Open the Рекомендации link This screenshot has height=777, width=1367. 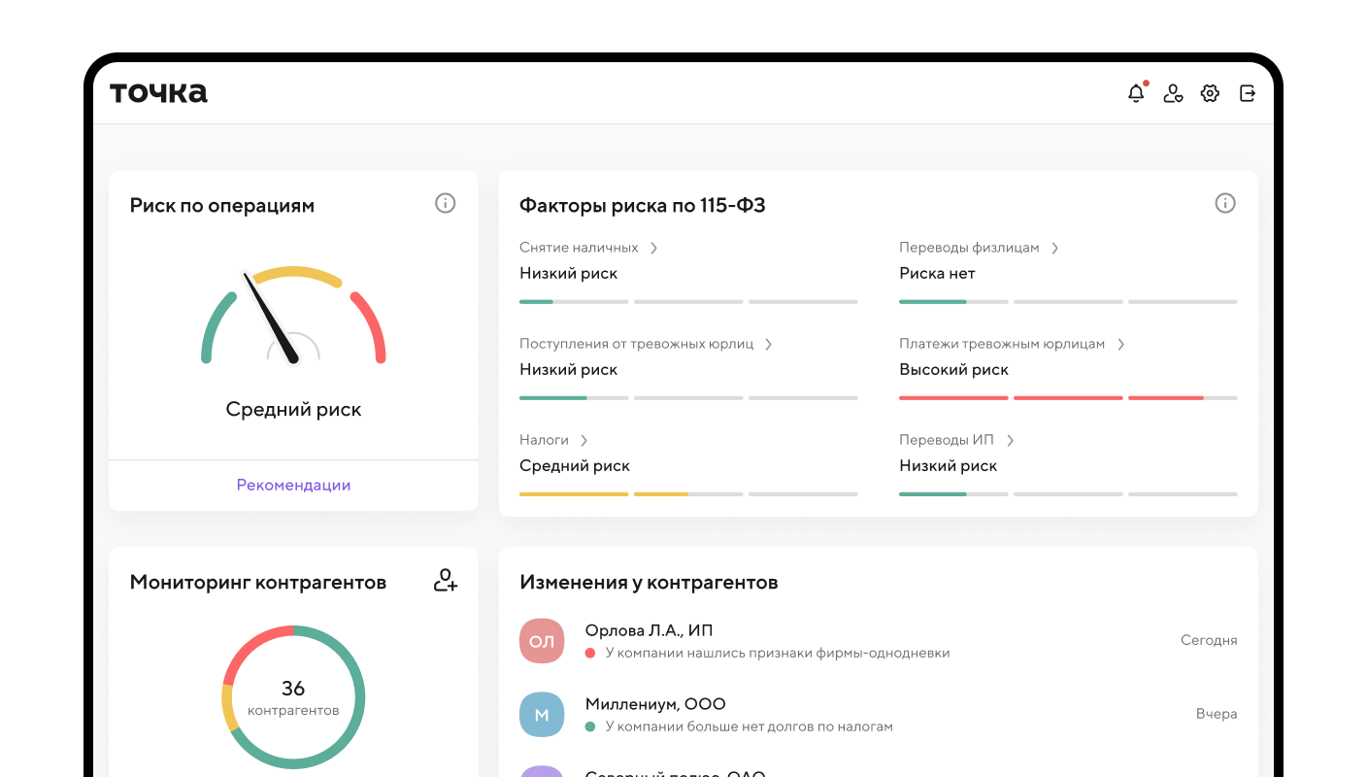click(x=293, y=484)
